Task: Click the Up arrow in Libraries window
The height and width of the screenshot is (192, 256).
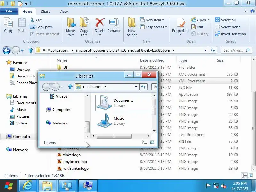Action: point(70,87)
